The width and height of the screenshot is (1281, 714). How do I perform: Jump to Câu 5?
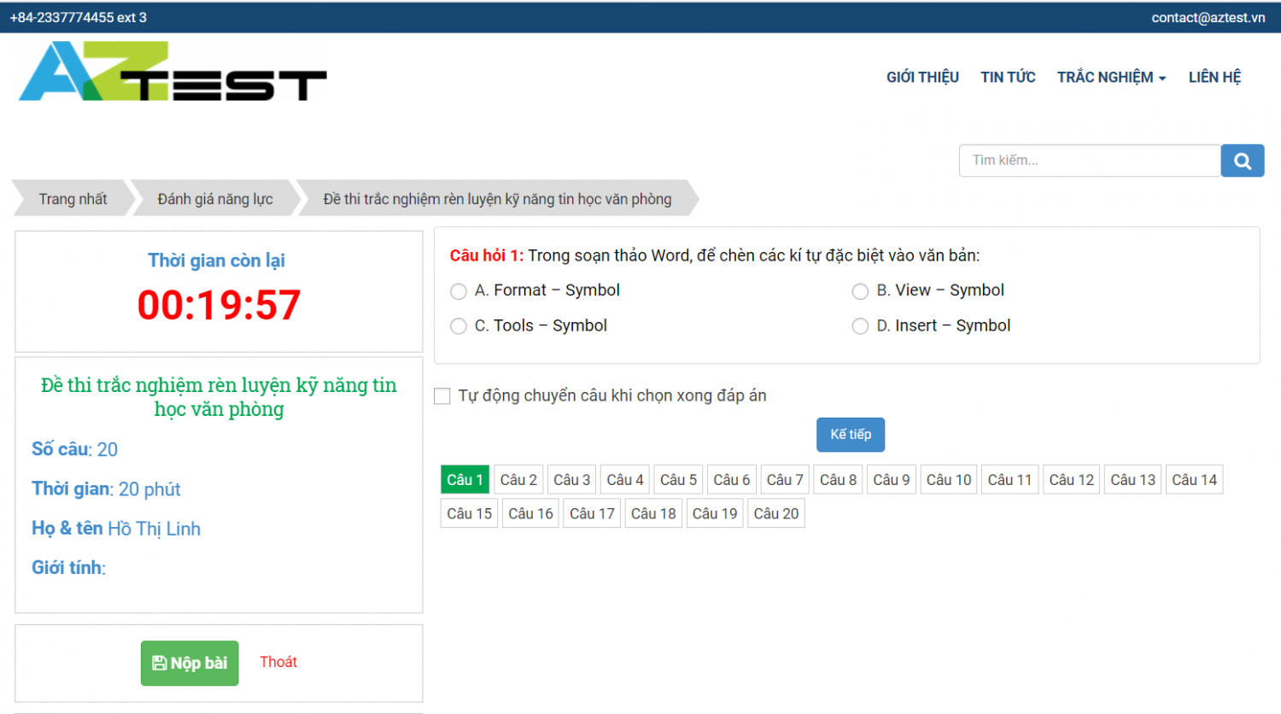[678, 480]
